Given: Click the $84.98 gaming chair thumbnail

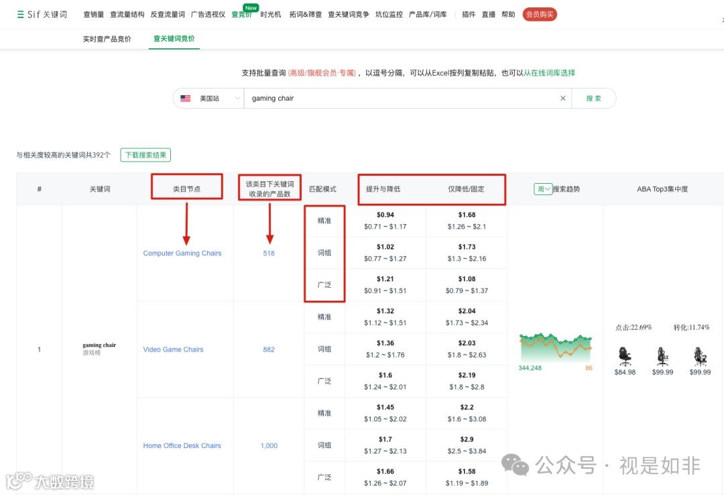Looking at the screenshot, I should point(625,355).
